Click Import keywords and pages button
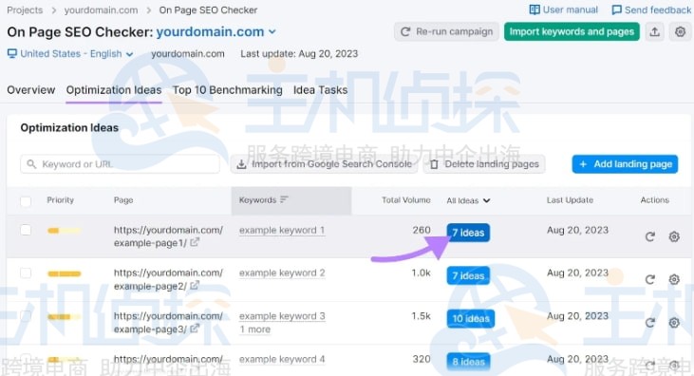The height and width of the screenshot is (376, 694). [572, 32]
